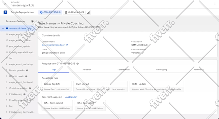
Task: Click the icon beside Fenster geladen
Action: click(27, 70)
